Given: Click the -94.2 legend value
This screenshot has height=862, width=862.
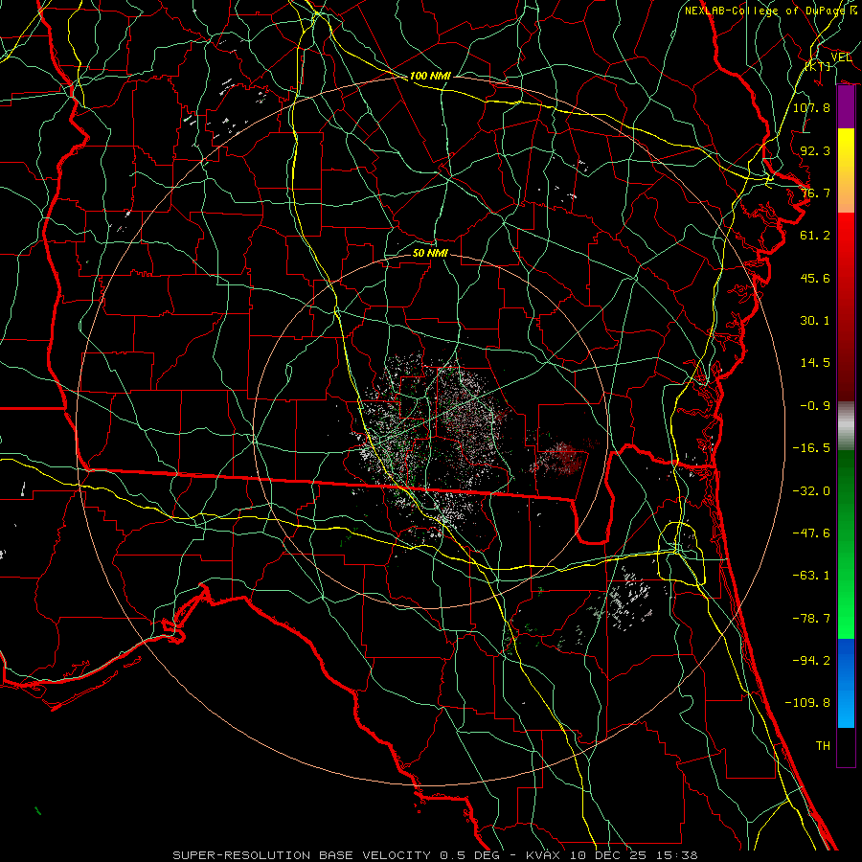Looking at the screenshot, I should point(811,660).
